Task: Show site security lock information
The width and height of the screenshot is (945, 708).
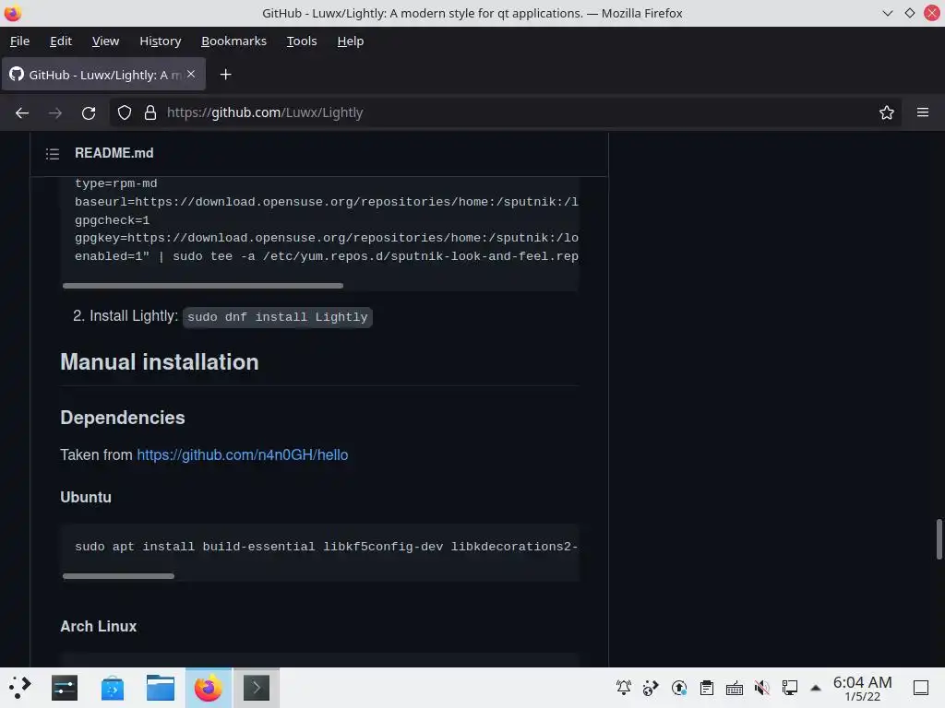Action: coord(150,112)
